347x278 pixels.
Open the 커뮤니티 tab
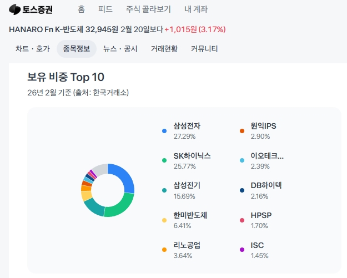click(204, 49)
